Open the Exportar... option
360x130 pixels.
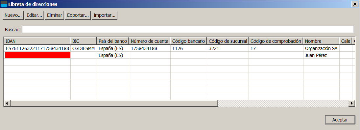(x=78, y=15)
